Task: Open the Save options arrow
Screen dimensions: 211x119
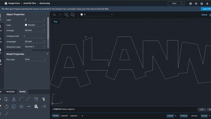Action: pos(183,4)
